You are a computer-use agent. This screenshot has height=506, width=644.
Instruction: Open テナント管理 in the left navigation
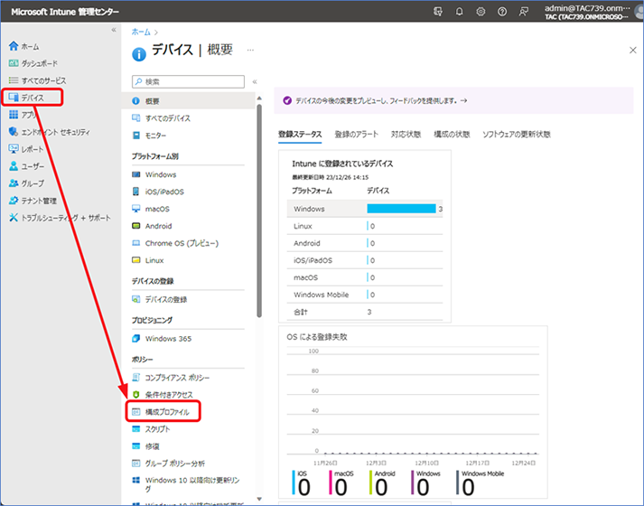[x=33, y=201]
